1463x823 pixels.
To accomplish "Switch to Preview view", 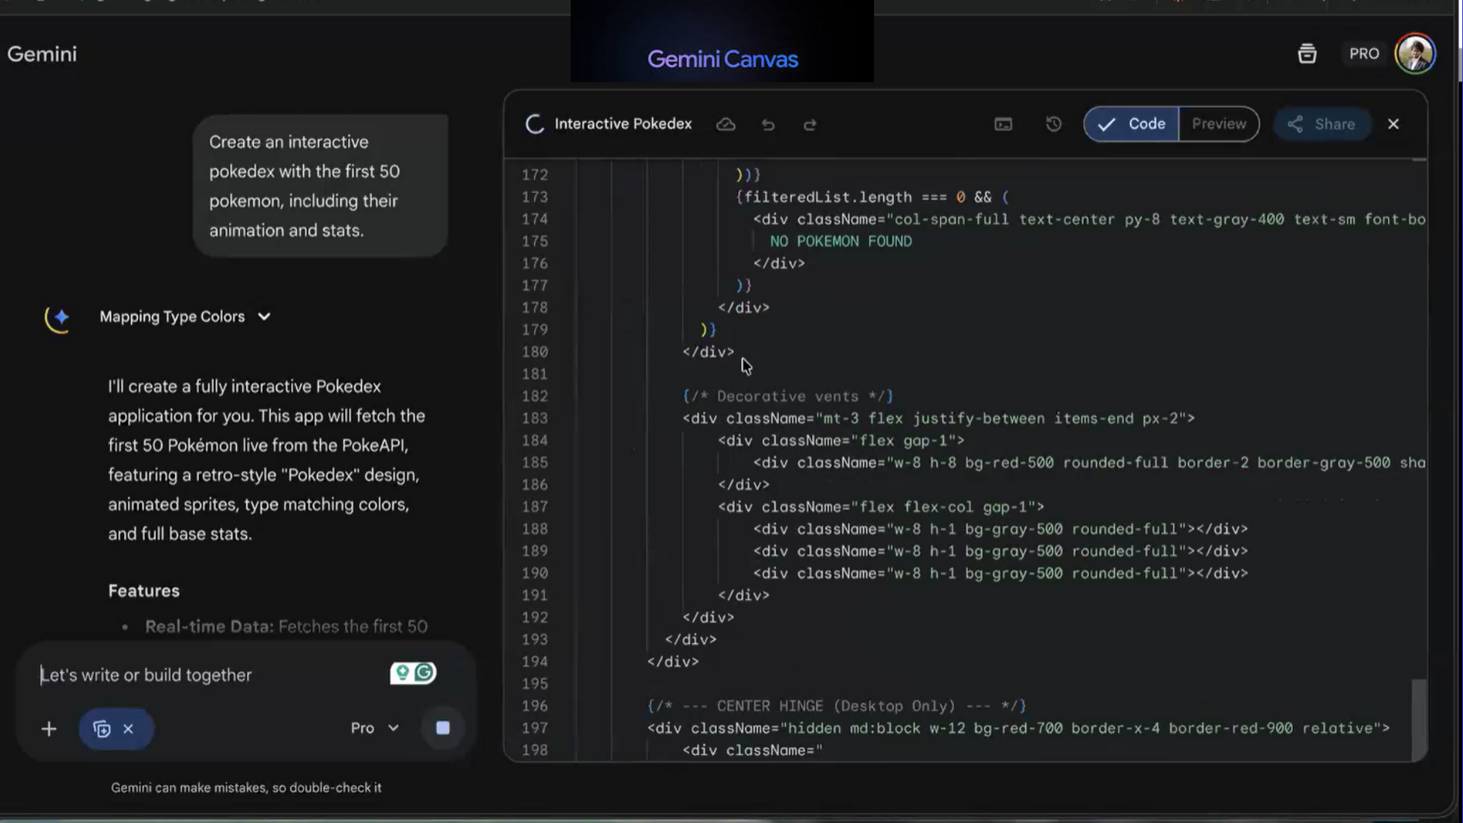I will point(1218,124).
